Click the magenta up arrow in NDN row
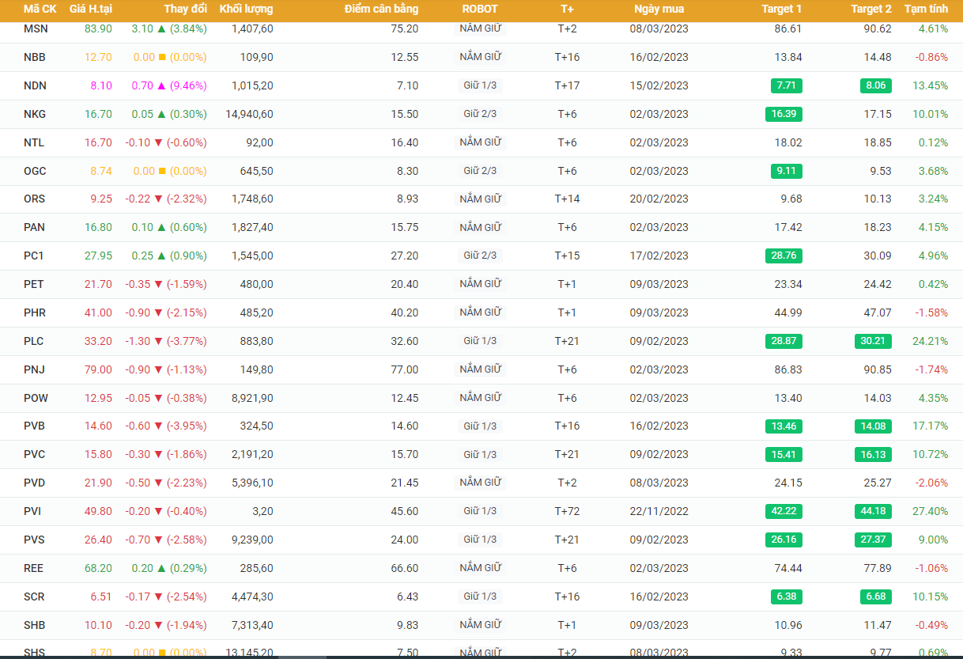This screenshot has width=963, height=659. point(161,85)
